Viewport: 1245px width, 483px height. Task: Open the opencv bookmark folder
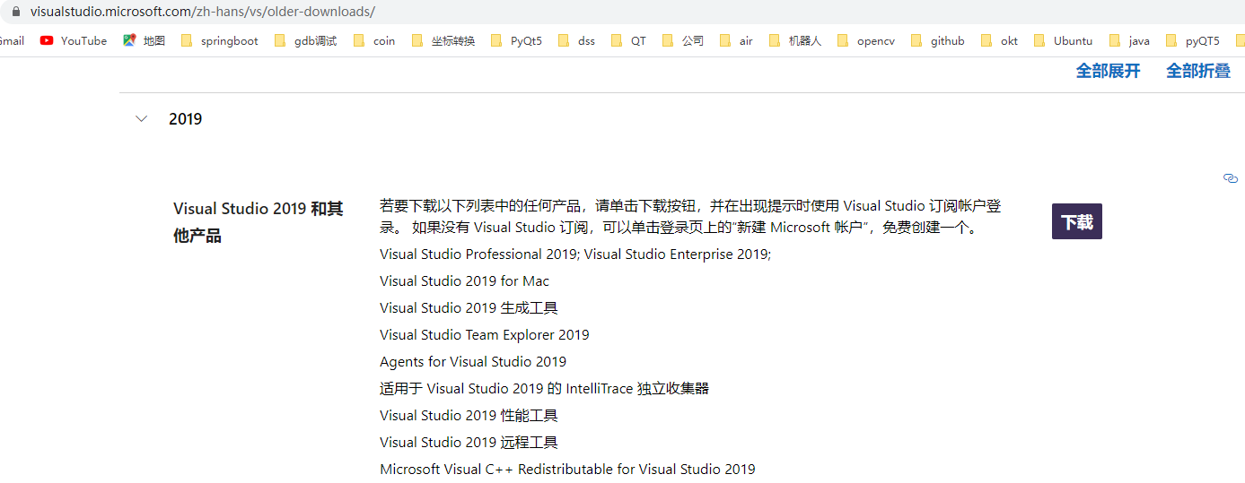[x=866, y=40]
